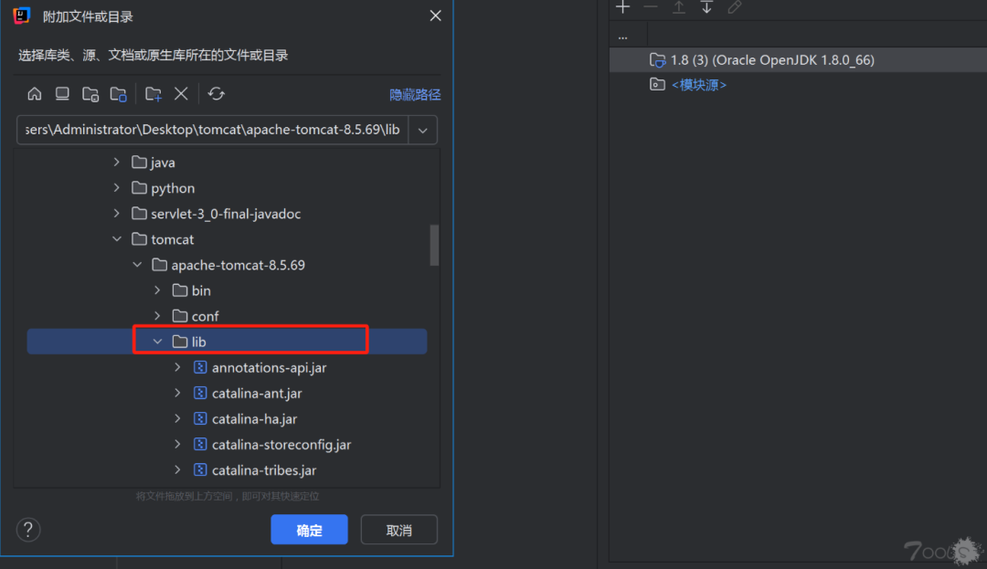
Task: Click the lib folder icon
Action: (x=180, y=342)
